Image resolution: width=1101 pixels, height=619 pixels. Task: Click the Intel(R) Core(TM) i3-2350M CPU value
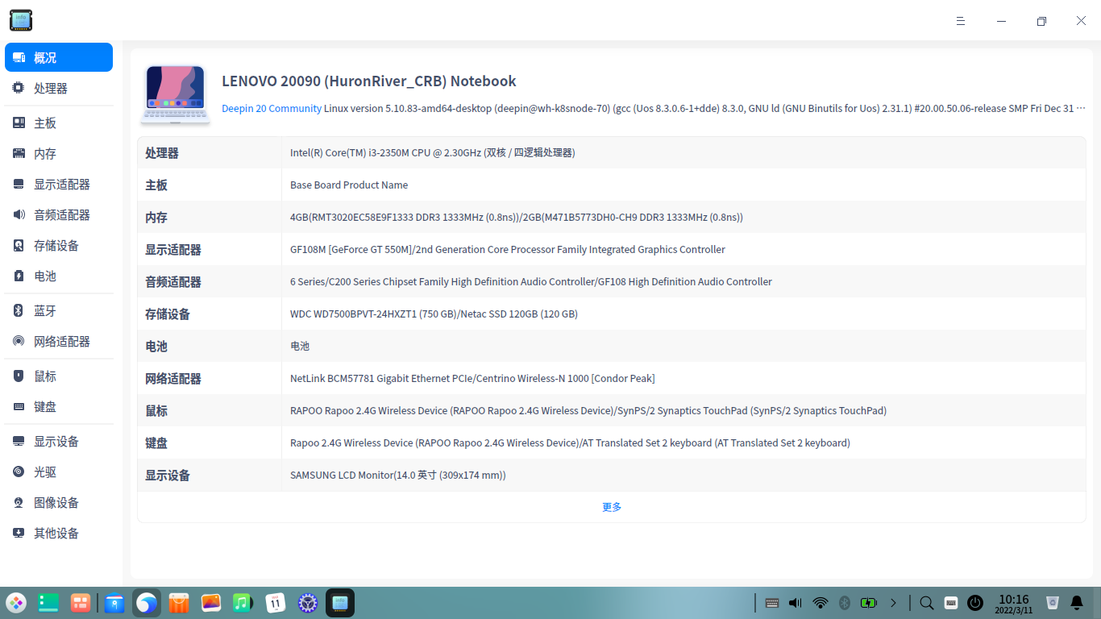433,152
